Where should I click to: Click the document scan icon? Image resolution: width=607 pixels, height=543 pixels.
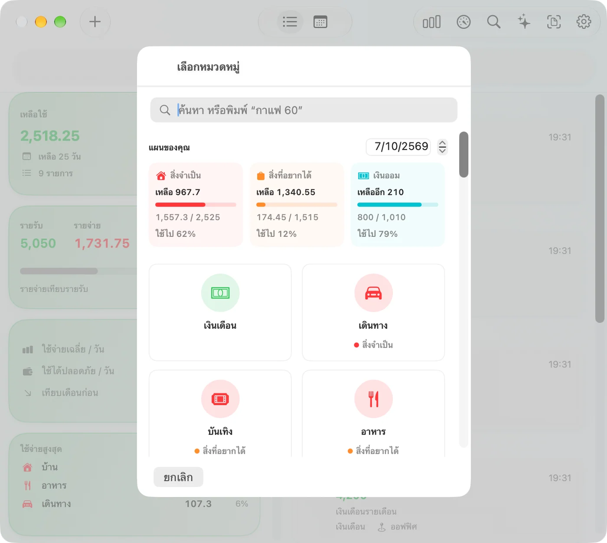pos(554,22)
